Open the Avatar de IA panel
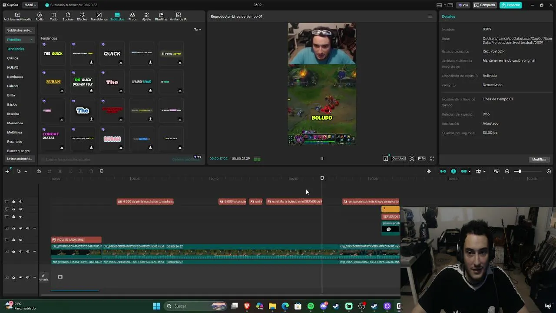The height and width of the screenshot is (313, 556). [x=178, y=17]
